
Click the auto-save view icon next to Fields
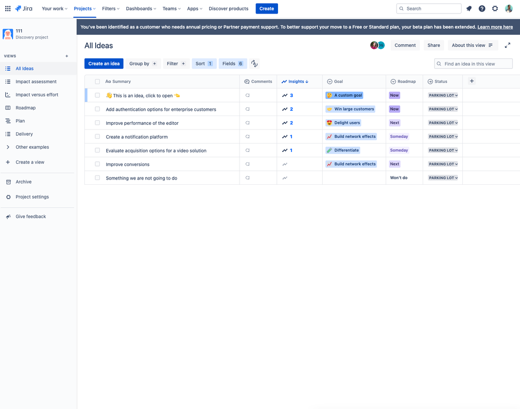point(255,63)
